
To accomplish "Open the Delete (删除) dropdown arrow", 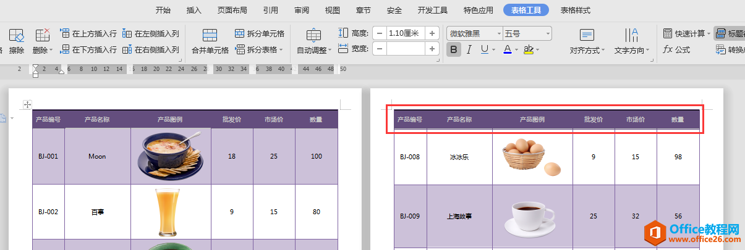I will (51, 50).
